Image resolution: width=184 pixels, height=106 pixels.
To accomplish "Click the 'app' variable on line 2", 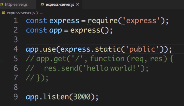I will tap(55, 31).
